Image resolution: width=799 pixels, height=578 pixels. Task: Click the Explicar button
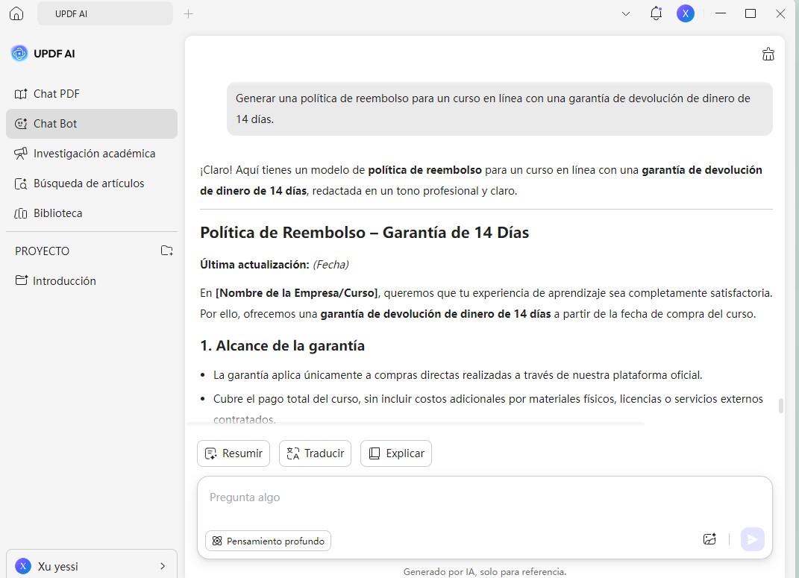tap(396, 453)
